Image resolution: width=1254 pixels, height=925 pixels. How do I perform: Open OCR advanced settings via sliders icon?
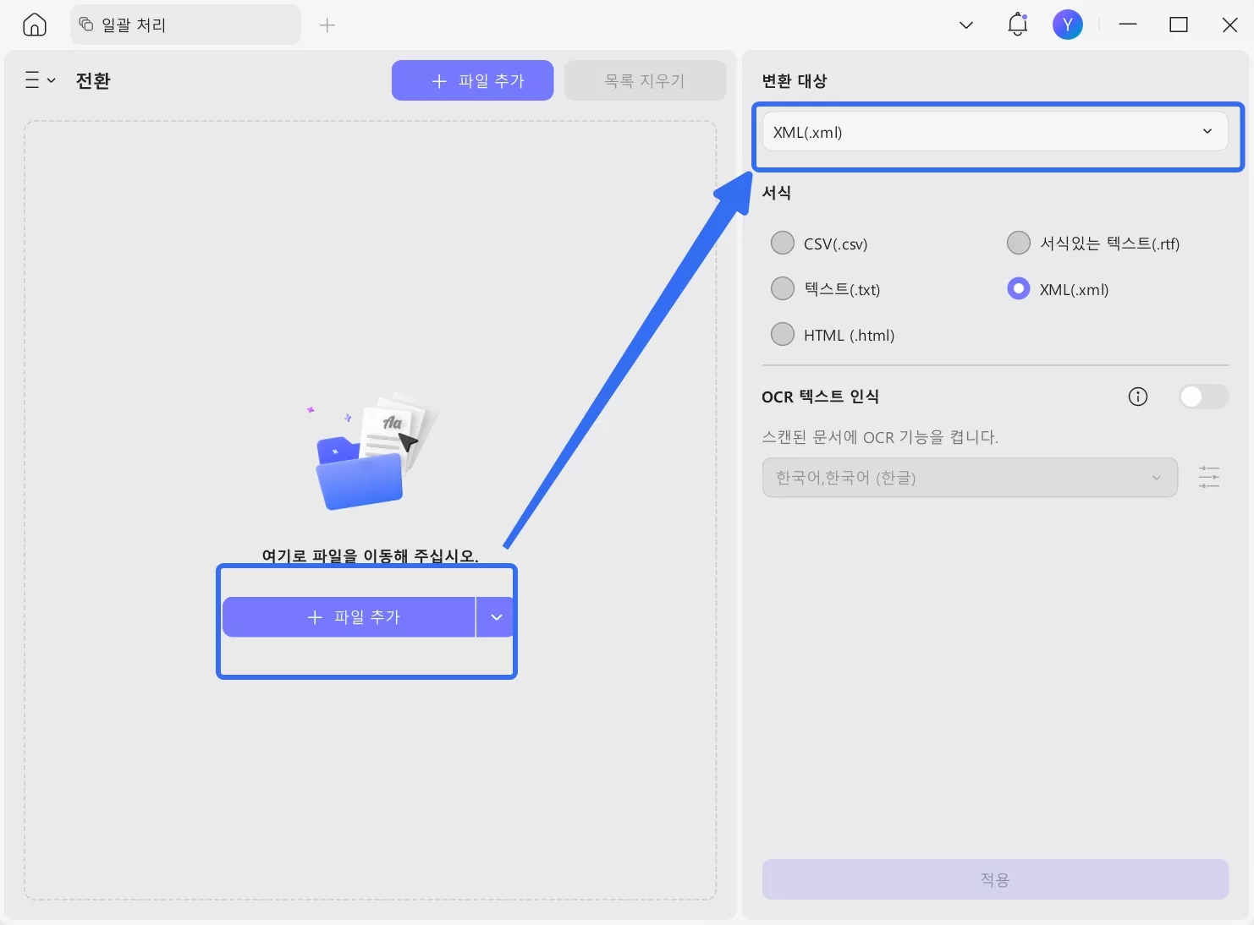tap(1207, 477)
